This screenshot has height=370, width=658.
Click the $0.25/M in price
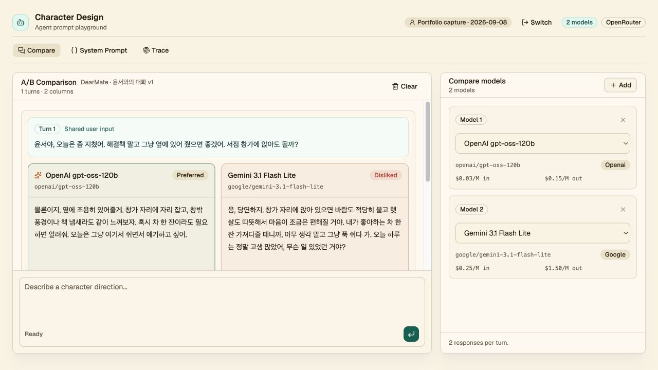472,268
